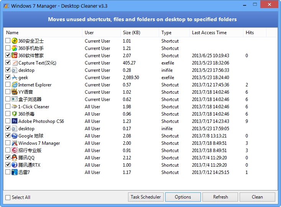Tick the Adobe Photoshop CS6 checkbox

8,121
